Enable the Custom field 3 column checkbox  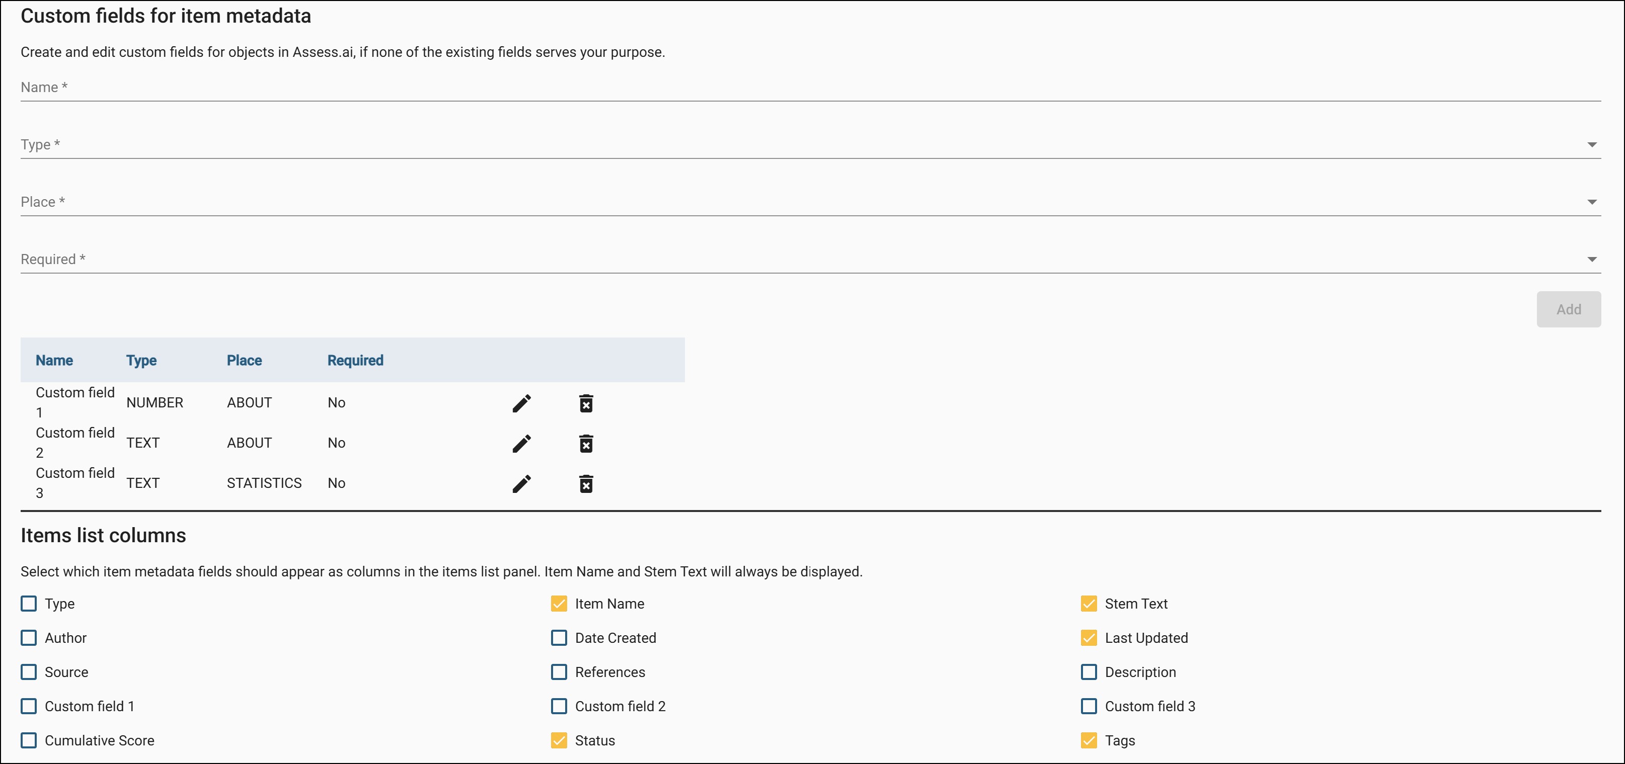point(1089,706)
